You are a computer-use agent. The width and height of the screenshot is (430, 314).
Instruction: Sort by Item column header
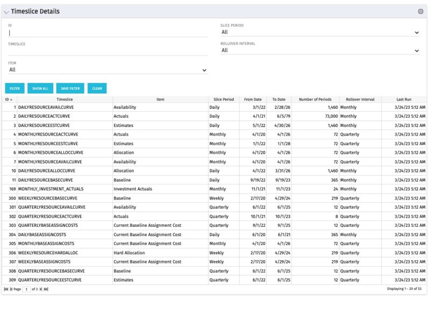tap(160, 99)
